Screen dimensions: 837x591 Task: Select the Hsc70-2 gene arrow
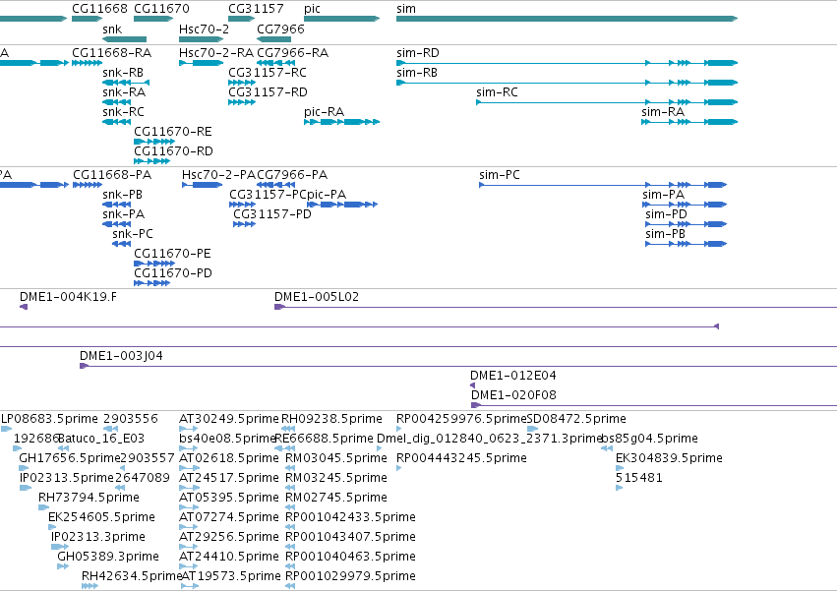[x=202, y=39]
